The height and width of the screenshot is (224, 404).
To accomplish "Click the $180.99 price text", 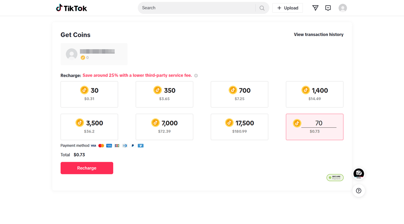I will click(239, 131).
